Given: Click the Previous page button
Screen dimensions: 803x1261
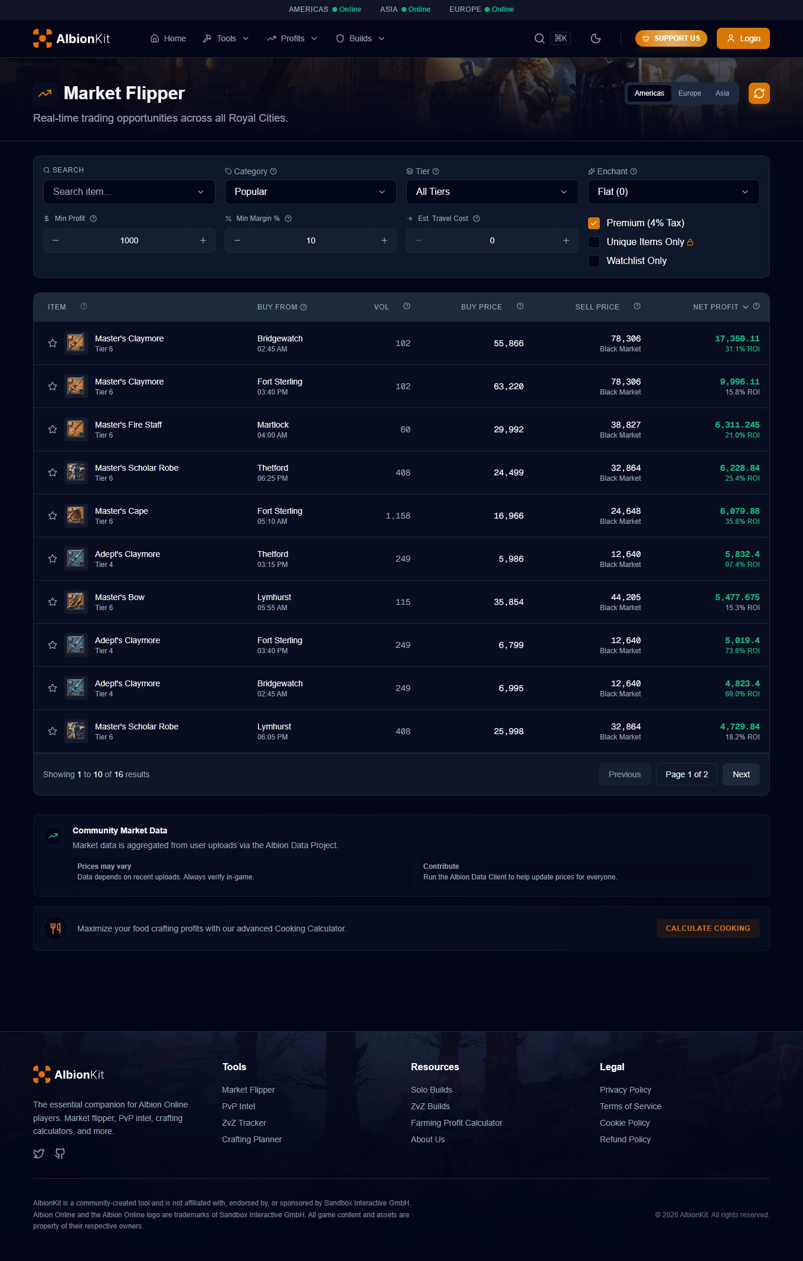Looking at the screenshot, I should (625, 774).
